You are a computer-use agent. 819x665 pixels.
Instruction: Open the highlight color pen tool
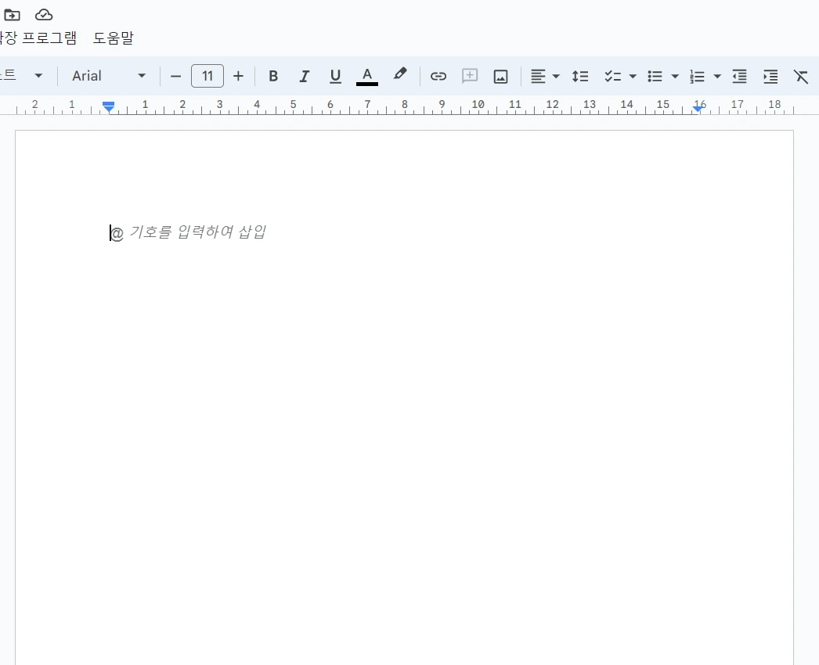[399, 74]
